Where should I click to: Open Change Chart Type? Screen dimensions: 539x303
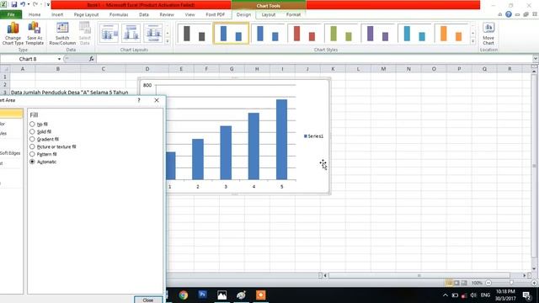coord(13,34)
